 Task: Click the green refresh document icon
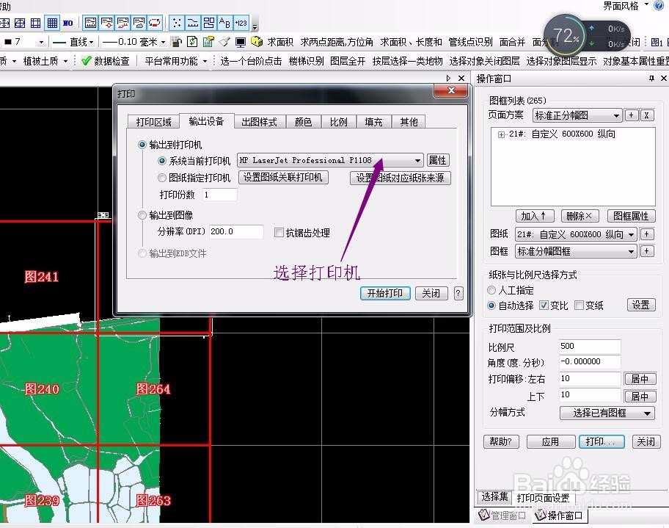[192, 42]
